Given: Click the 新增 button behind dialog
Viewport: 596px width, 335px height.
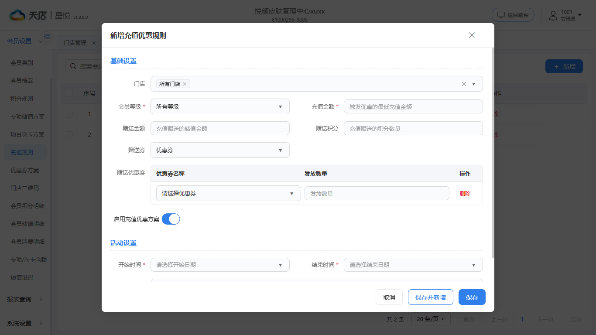Looking at the screenshot, I should [564, 66].
